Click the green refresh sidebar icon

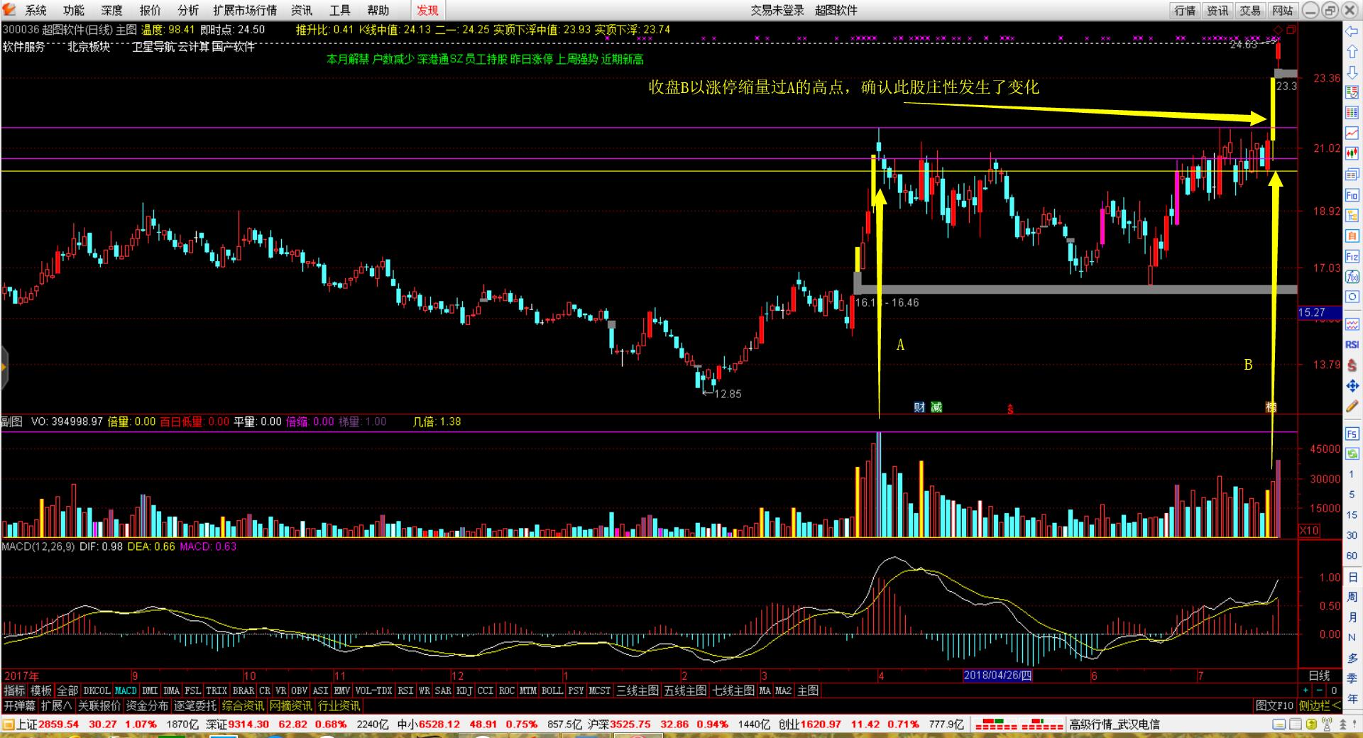click(x=1352, y=453)
